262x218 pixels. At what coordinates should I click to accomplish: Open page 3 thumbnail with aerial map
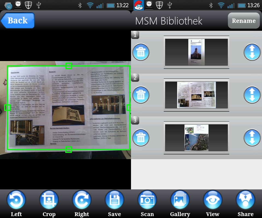pos(196,138)
